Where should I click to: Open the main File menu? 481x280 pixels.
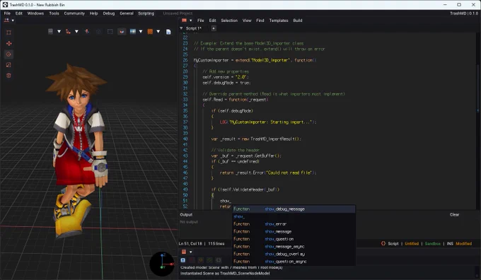click(7, 13)
